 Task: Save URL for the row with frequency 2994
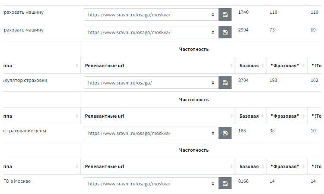tap(225, 32)
